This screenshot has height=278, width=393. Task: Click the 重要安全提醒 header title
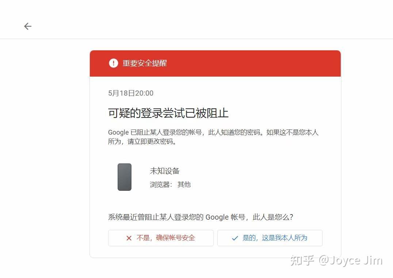[x=145, y=63]
